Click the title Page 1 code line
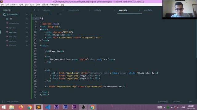This screenshot has height=110, width=197. [x=58, y=35]
